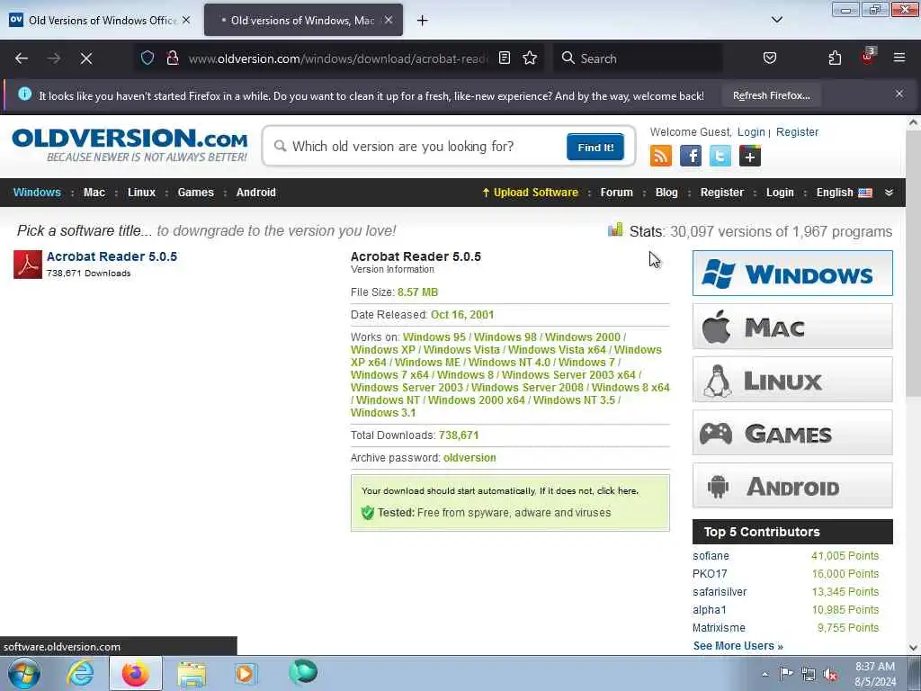Open the Mac nav menu item
Viewport: 921px width, 691px height.
pyautogui.click(x=94, y=193)
